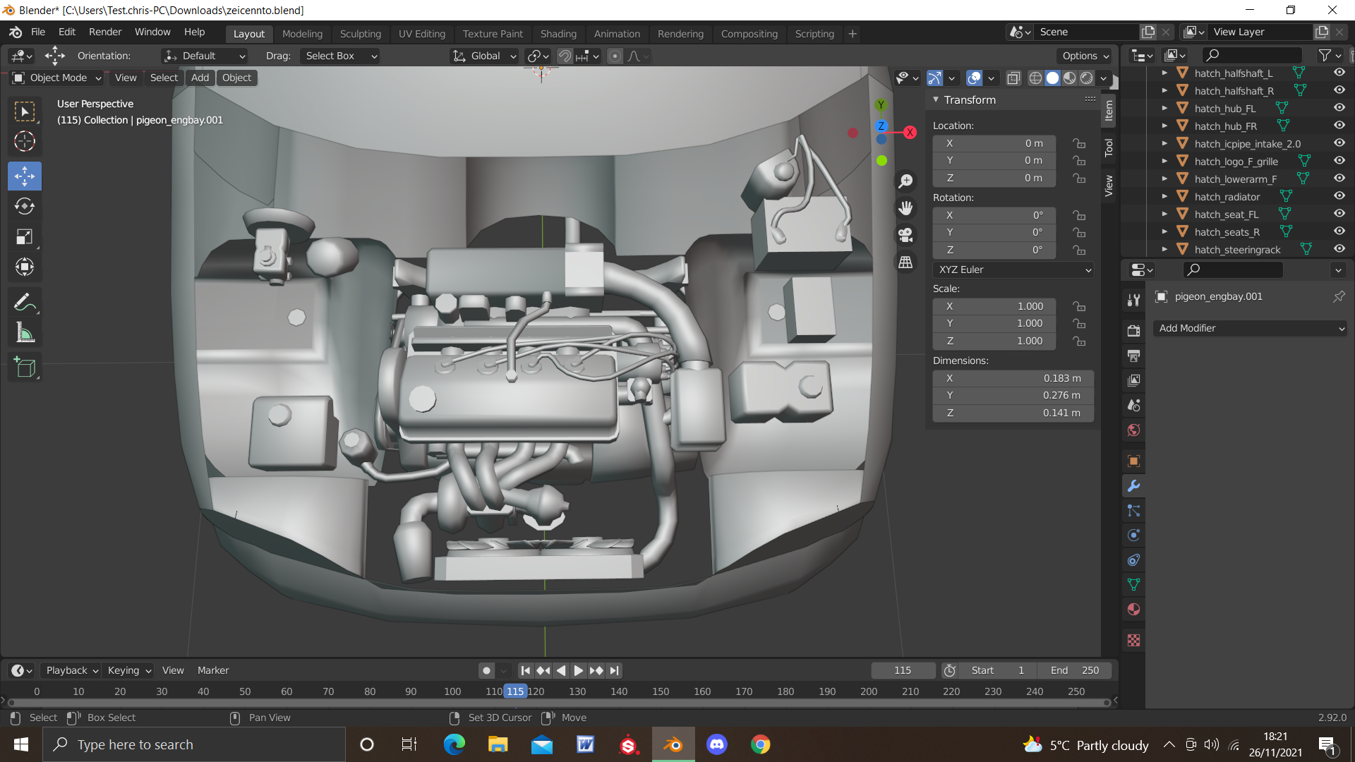Open the XYZ Euler rotation dropdown

(1013, 270)
